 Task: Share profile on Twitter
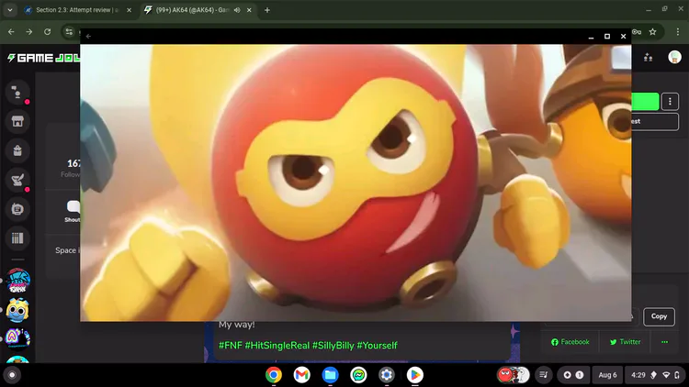tap(625, 342)
